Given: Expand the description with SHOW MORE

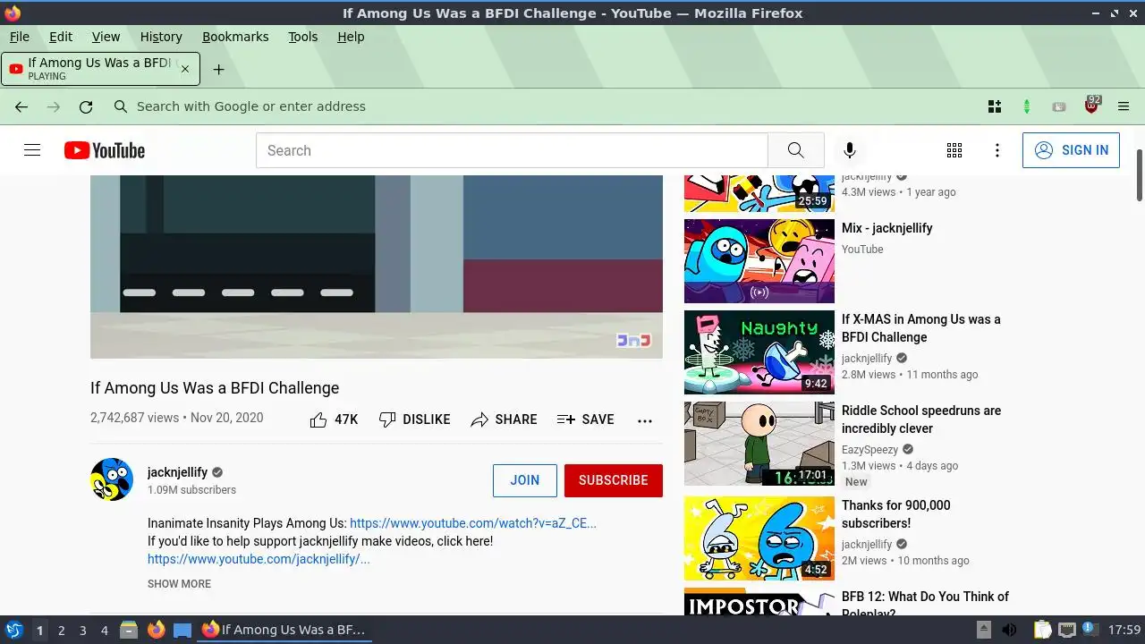Looking at the screenshot, I should click(179, 584).
